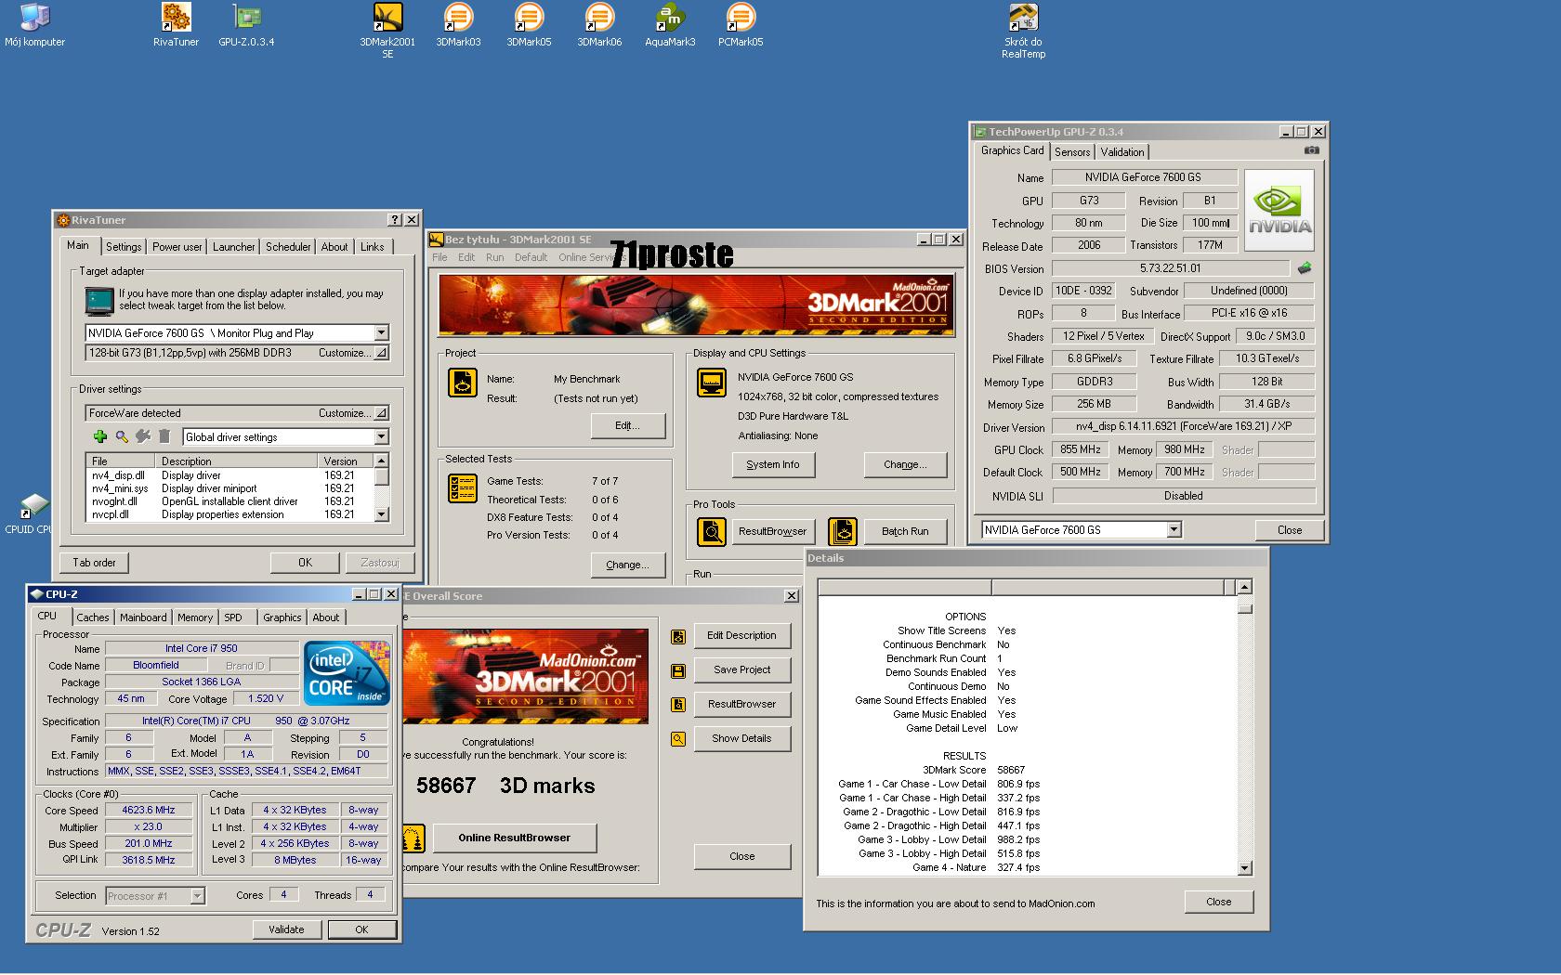The image size is (1561, 975).
Task: Open the CPU-Z Processor #1 selection dropdown
Action: tap(197, 896)
